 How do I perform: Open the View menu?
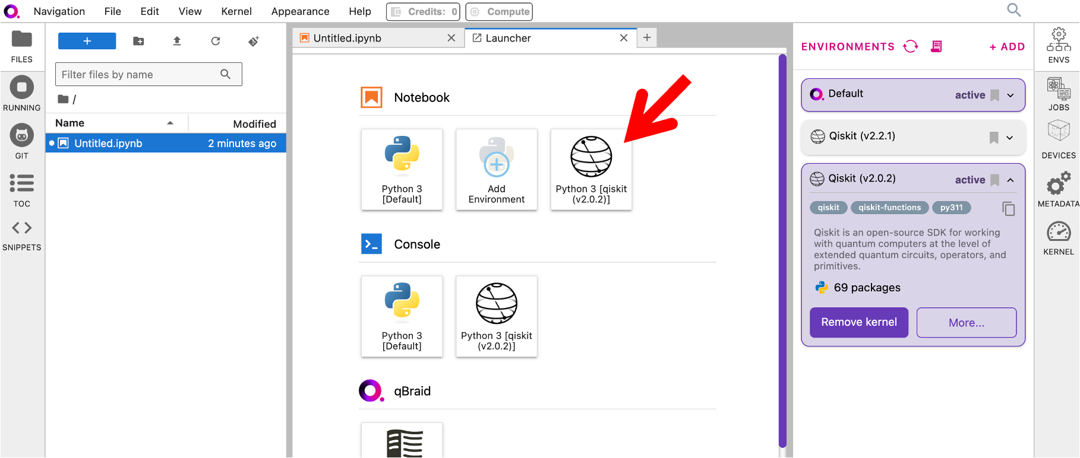tap(190, 11)
